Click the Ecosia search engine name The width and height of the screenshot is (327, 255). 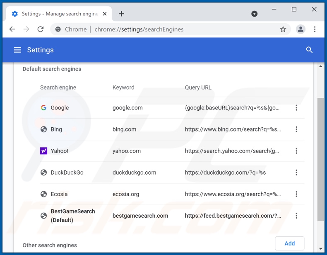pyautogui.click(x=59, y=194)
